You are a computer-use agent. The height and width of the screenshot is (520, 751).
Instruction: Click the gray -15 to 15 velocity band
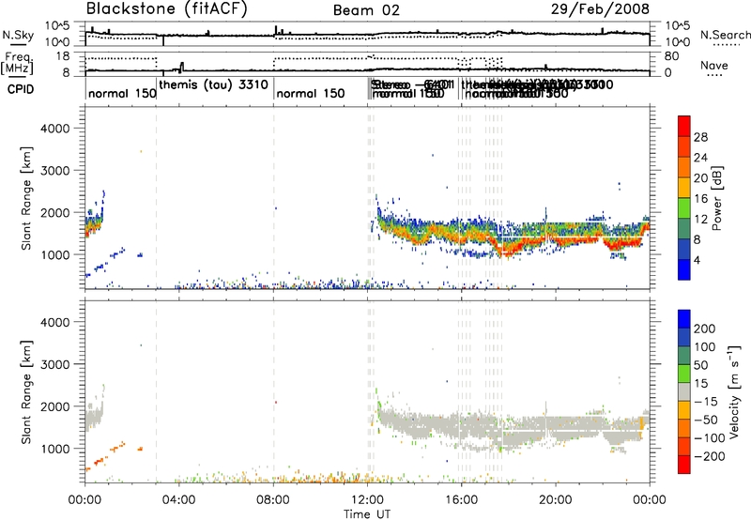[x=684, y=392]
